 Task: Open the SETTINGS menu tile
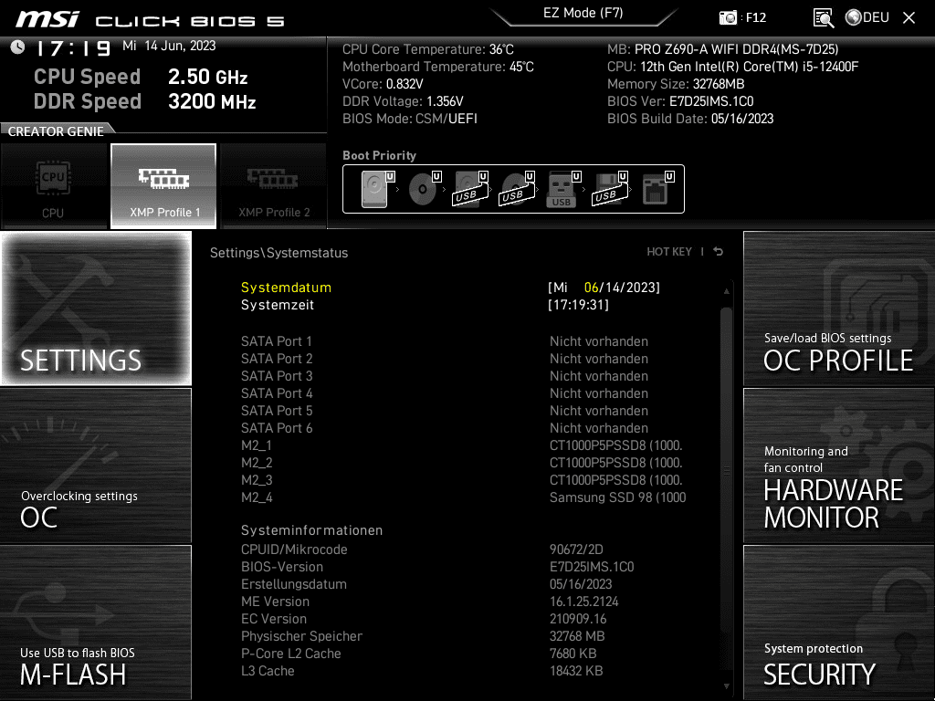tap(96, 309)
